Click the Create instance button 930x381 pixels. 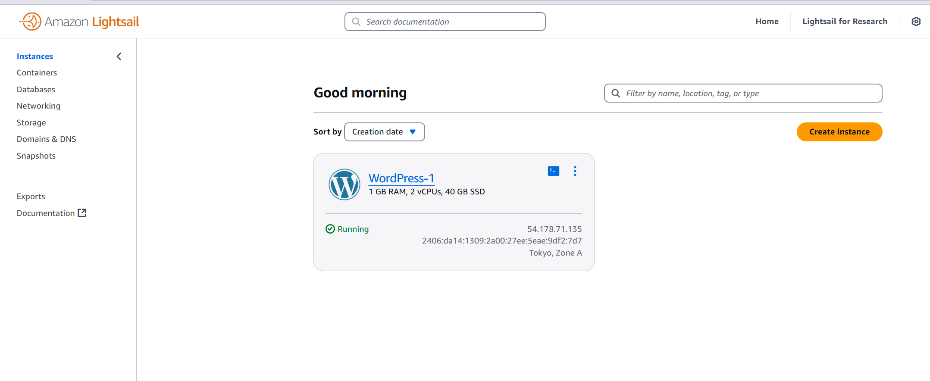839,132
